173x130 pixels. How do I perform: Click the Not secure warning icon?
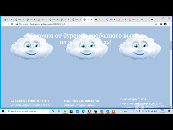(x=17, y=24)
